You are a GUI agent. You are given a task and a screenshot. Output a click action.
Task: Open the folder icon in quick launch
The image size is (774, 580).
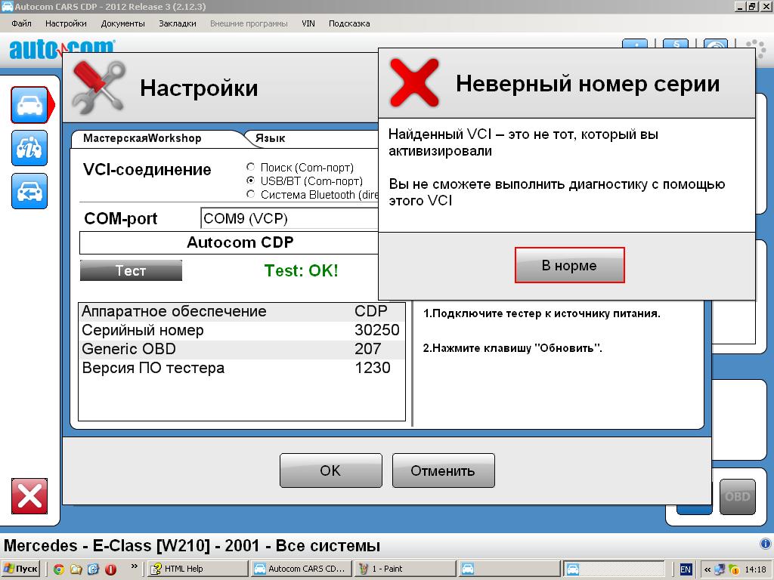(x=76, y=569)
